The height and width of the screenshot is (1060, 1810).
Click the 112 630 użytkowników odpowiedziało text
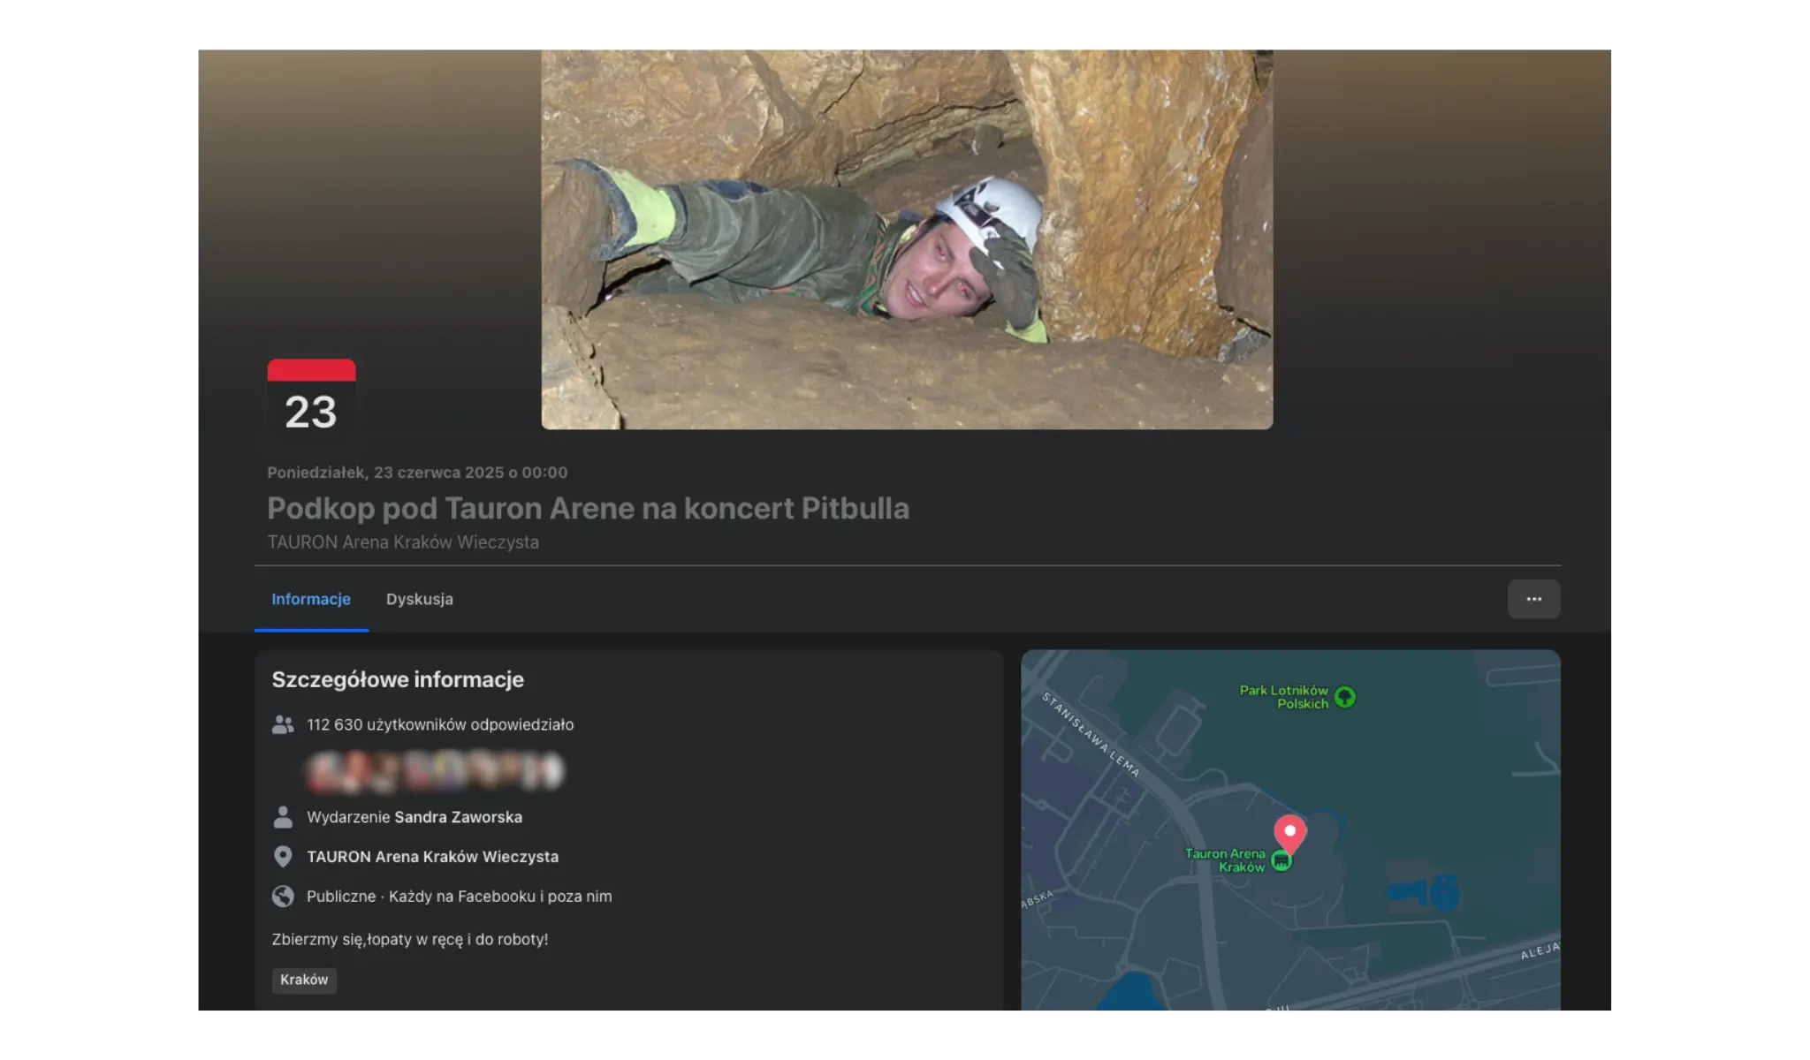click(x=440, y=725)
